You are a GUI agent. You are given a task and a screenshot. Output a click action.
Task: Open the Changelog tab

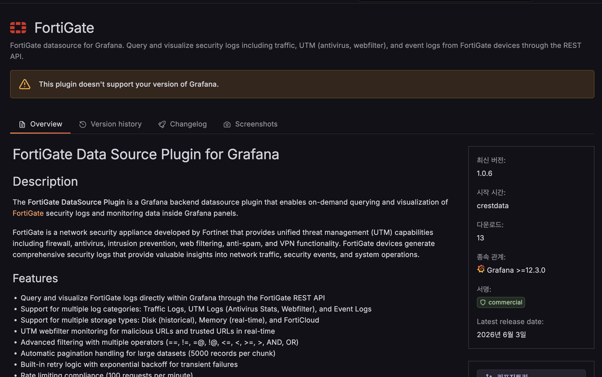point(182,124)
